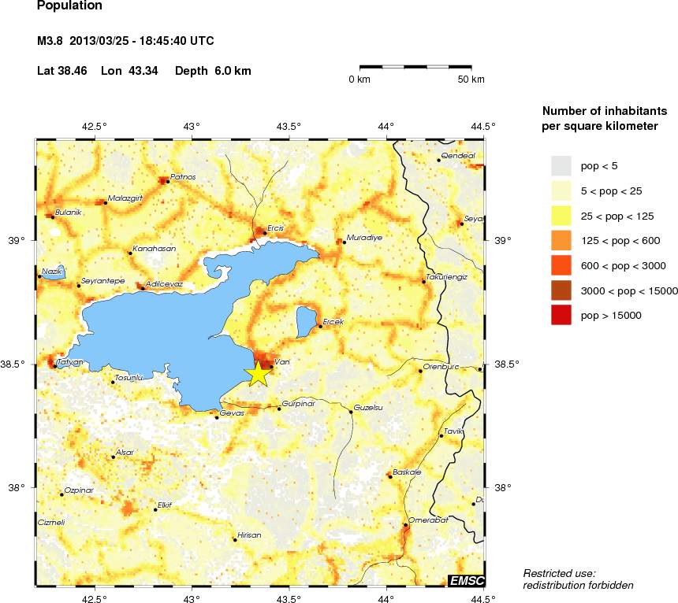
Task: Click the 'Adilcevaz' city label
Action: pyautogui.click(x=164, y=284)
